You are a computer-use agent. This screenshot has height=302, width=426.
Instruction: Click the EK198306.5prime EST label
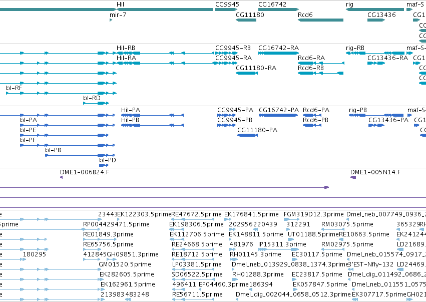(196, 224)
